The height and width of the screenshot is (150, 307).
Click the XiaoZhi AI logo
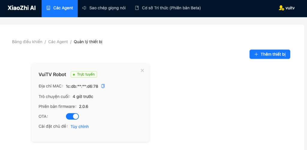[x=22, y=8]
